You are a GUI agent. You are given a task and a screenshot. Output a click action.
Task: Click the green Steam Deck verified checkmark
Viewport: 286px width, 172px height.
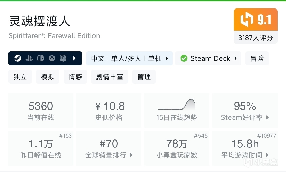[184, 58]
